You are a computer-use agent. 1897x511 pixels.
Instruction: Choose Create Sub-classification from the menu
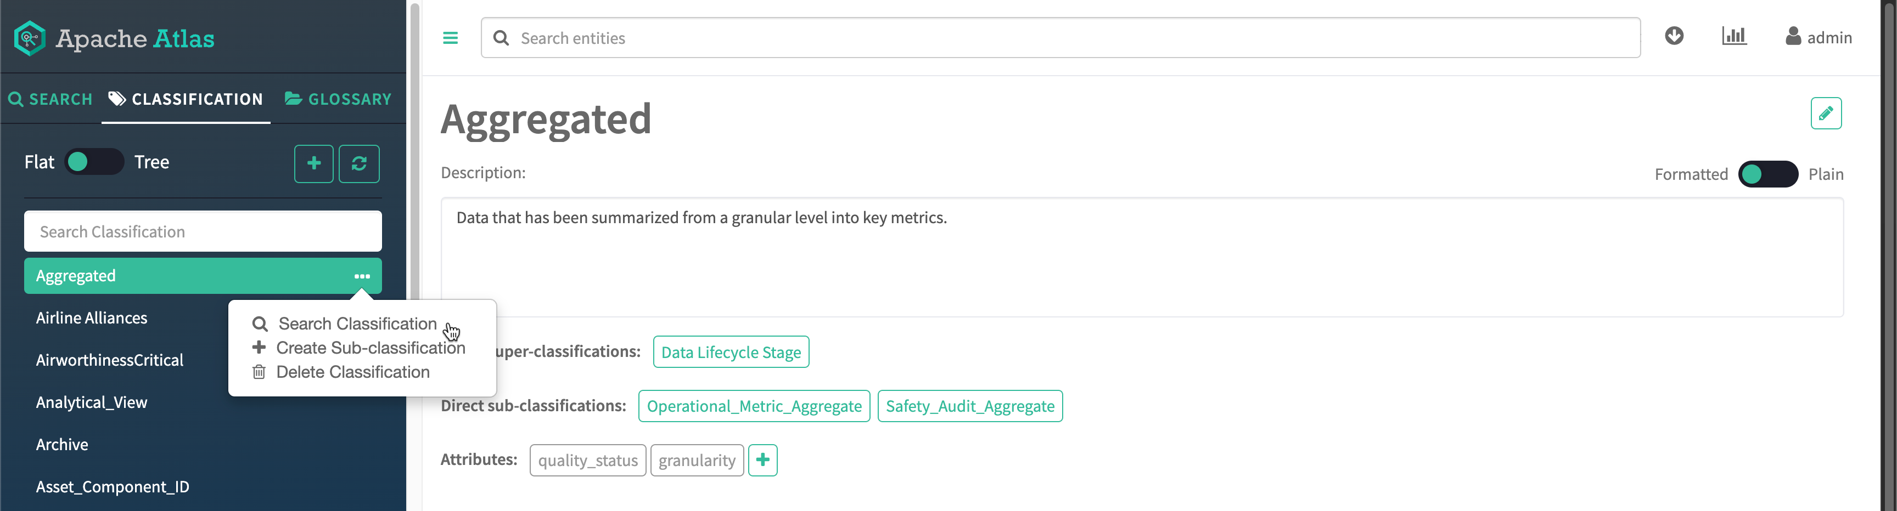tap(369, 348)
